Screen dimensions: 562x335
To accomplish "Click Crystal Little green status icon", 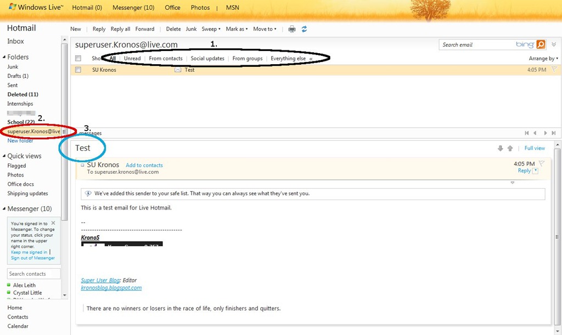I will pyautogui.click(x=9, y=292).
